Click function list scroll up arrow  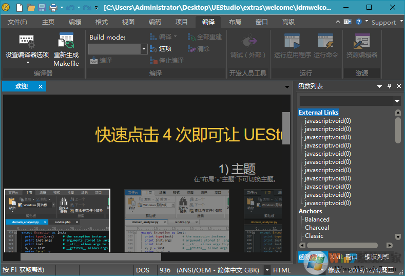398,113
